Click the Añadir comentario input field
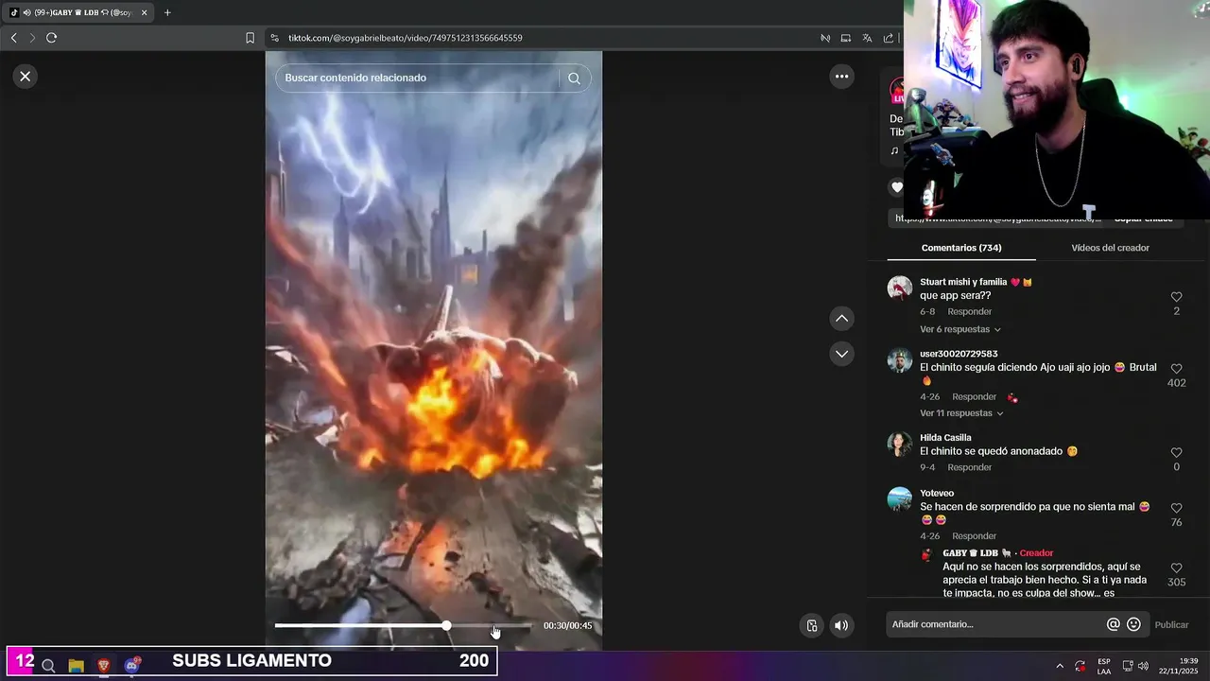The height and width of the screenshot is (681, 1210). pos(994,624)
